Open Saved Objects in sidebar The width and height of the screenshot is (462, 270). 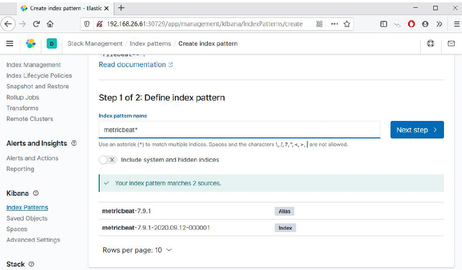tap(27, 218)
